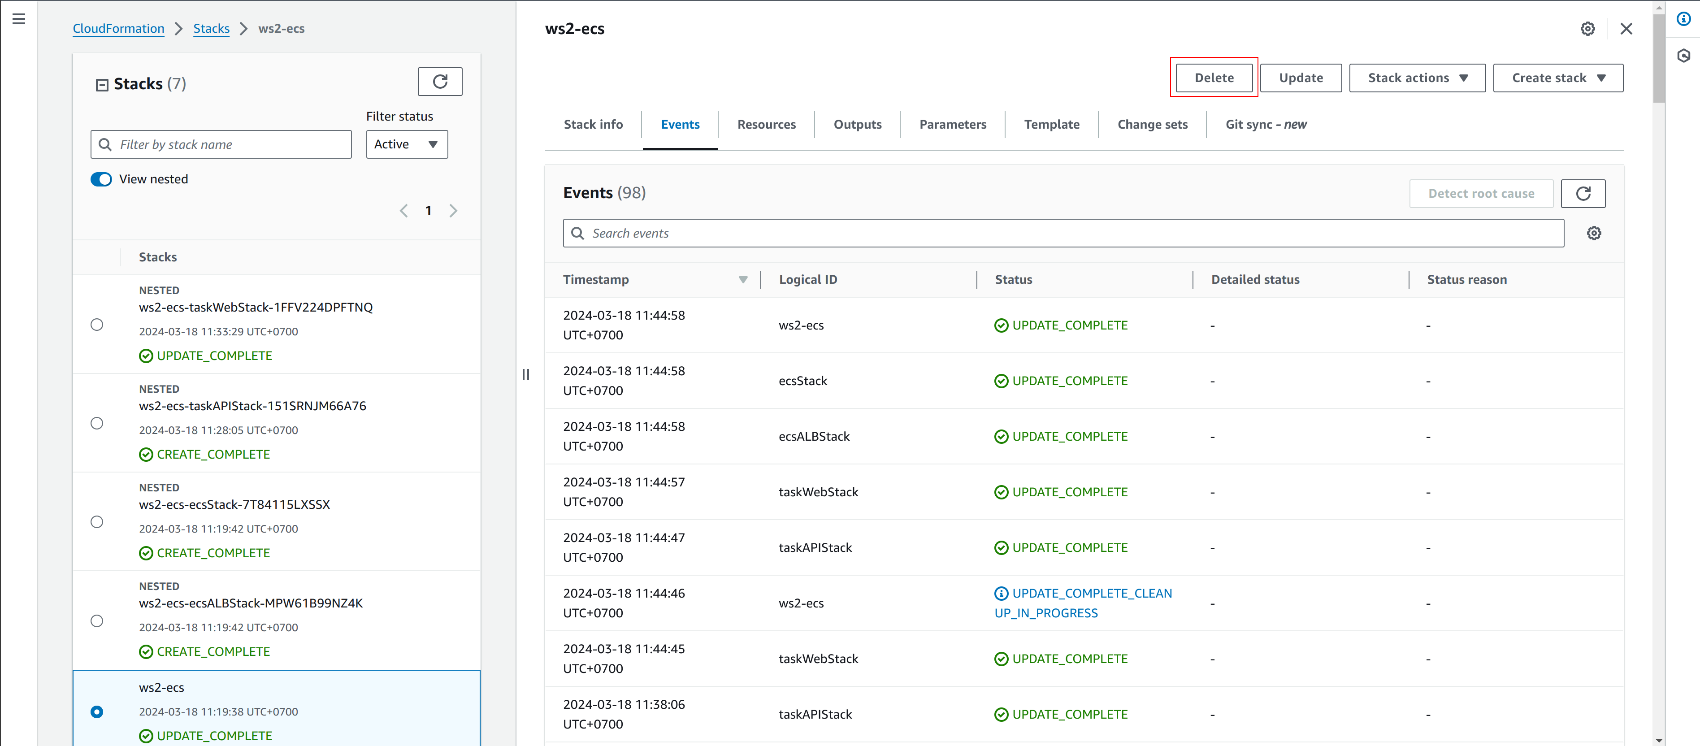1700x746 pixels.
Task: Switch to the Resources tab
Action: point(766,125)
